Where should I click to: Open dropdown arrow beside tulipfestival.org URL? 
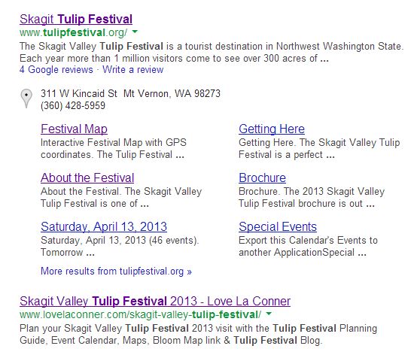pyautogui.click(x=135, y=32)
